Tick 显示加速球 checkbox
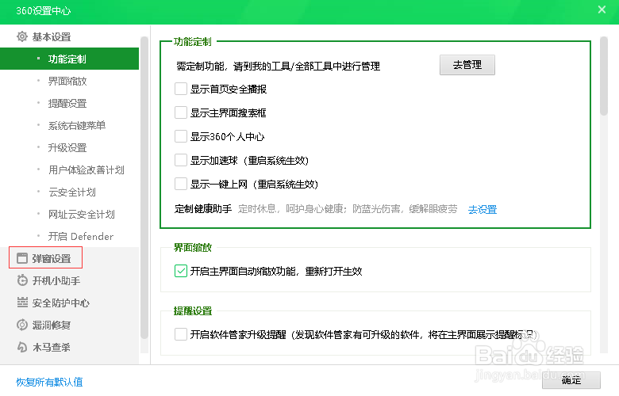The width and height of the screenshot is (619, 396). [x=181, y=160]
